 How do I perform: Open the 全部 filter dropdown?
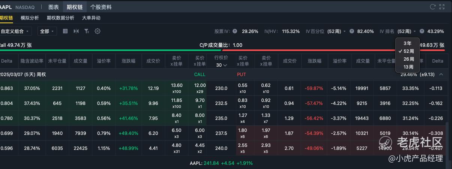coord(47,31)
